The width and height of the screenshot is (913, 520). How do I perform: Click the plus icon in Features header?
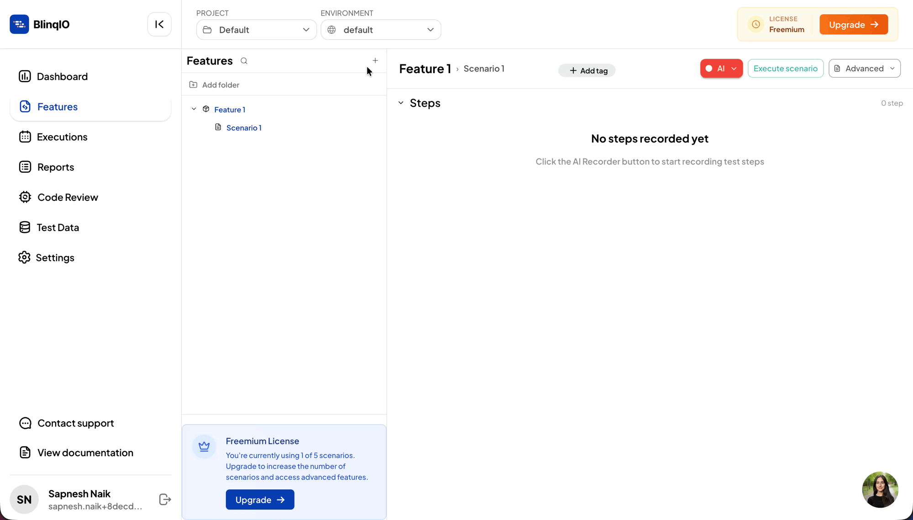375,60
